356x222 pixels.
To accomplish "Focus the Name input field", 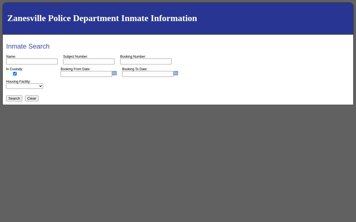I will click(x=32, y=61).
